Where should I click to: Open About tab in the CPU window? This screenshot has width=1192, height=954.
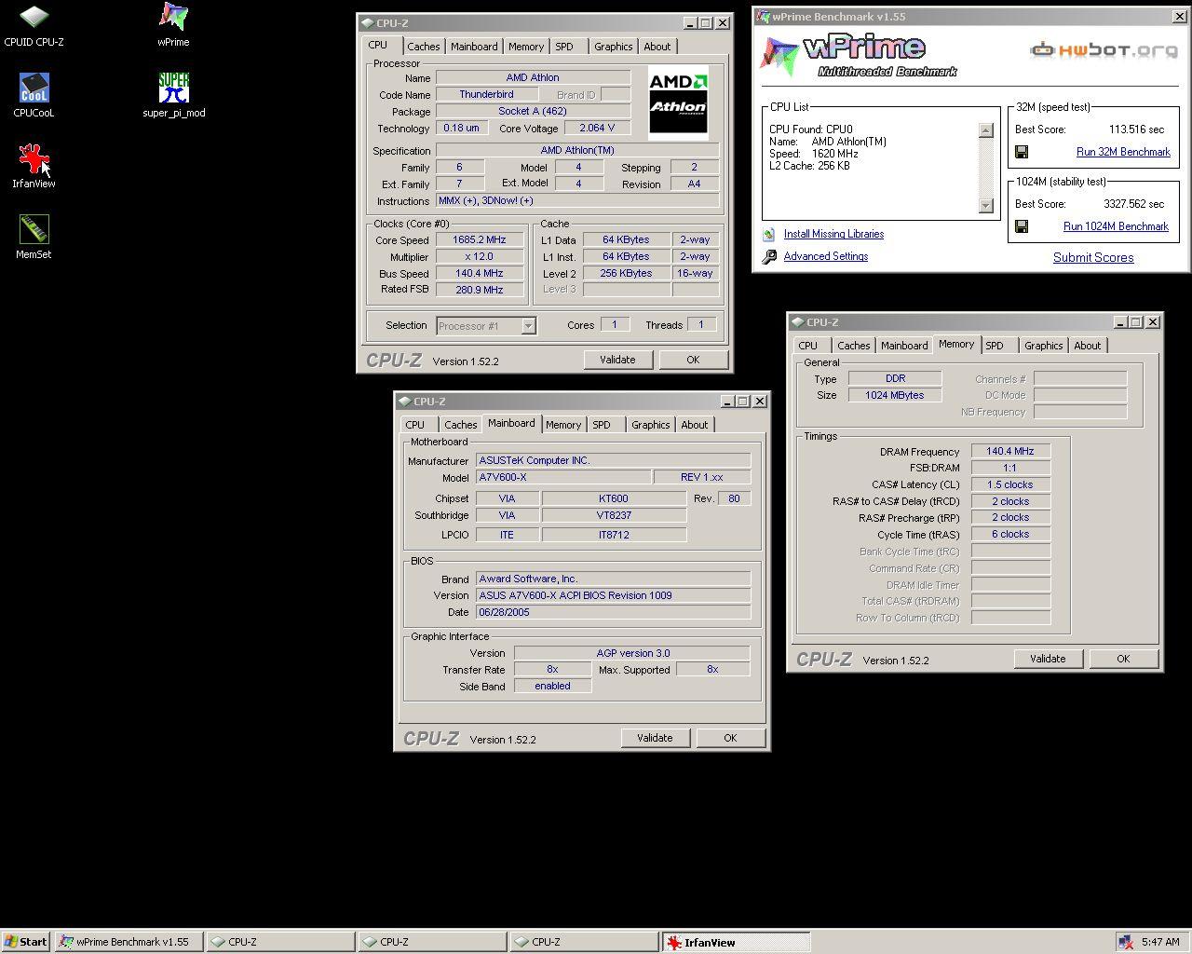pyautogui.click(x=657, y=47)
